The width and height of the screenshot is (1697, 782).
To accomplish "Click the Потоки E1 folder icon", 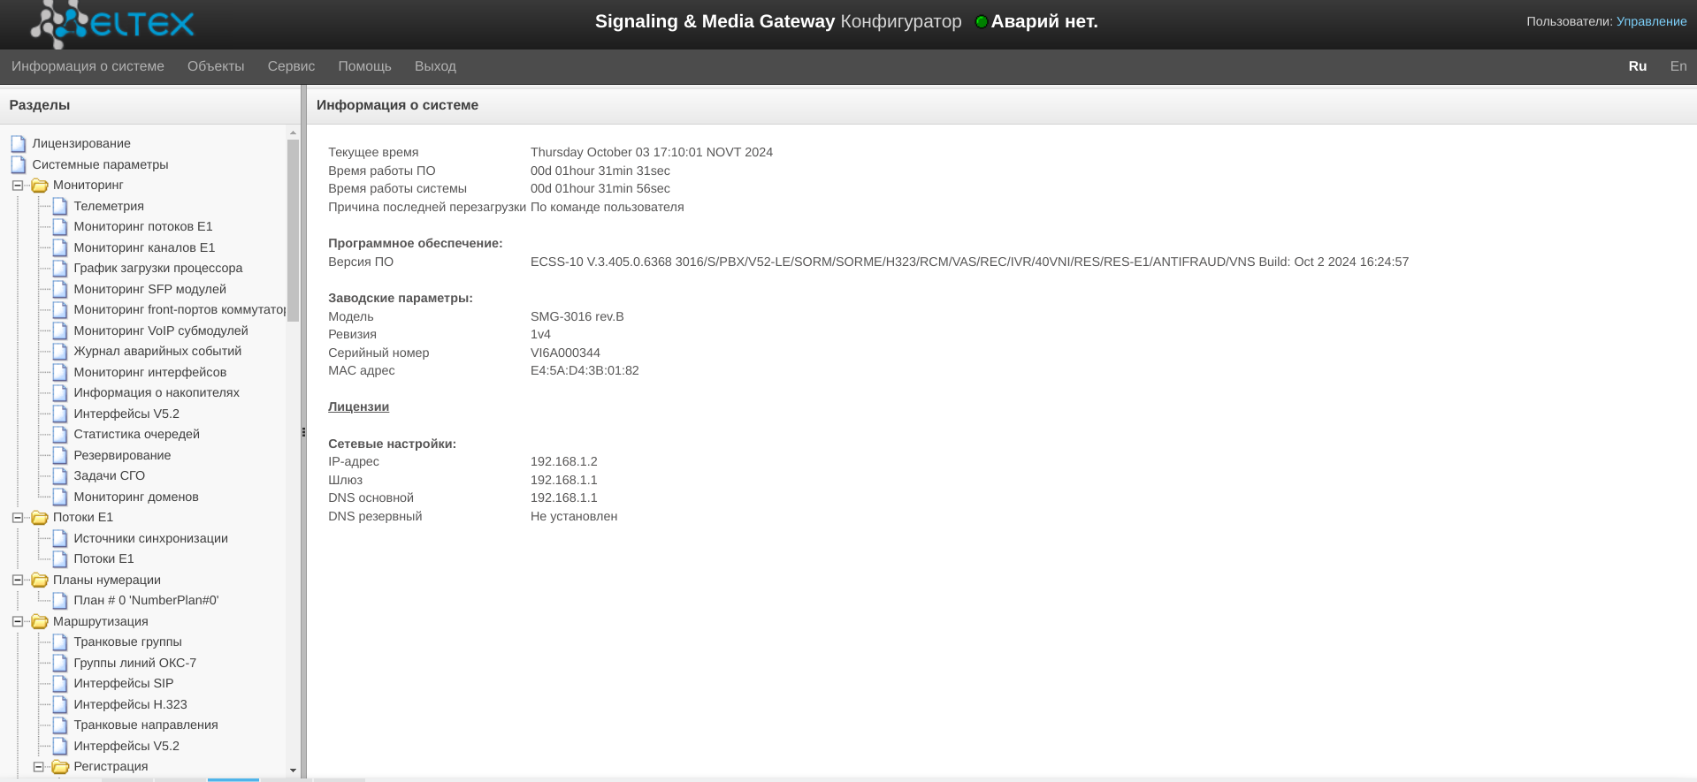I will tap(40, 518).
